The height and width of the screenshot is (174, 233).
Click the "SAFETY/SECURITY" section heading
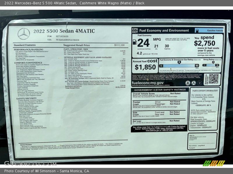(27, 98)
